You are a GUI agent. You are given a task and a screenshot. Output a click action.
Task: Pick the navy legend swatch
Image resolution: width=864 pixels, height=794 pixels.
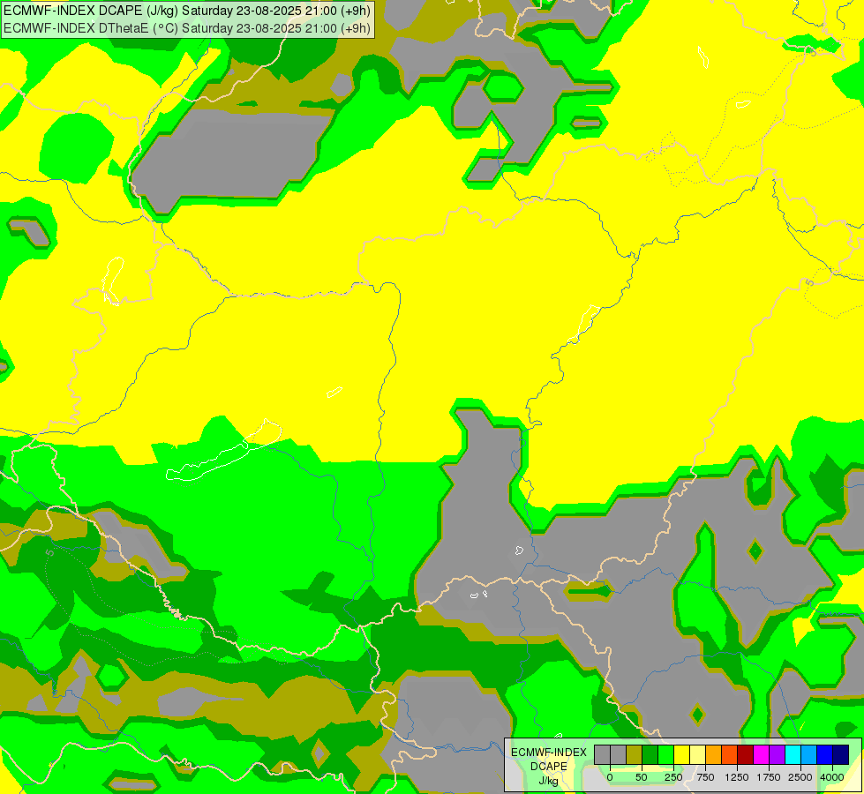coord(841,754)
